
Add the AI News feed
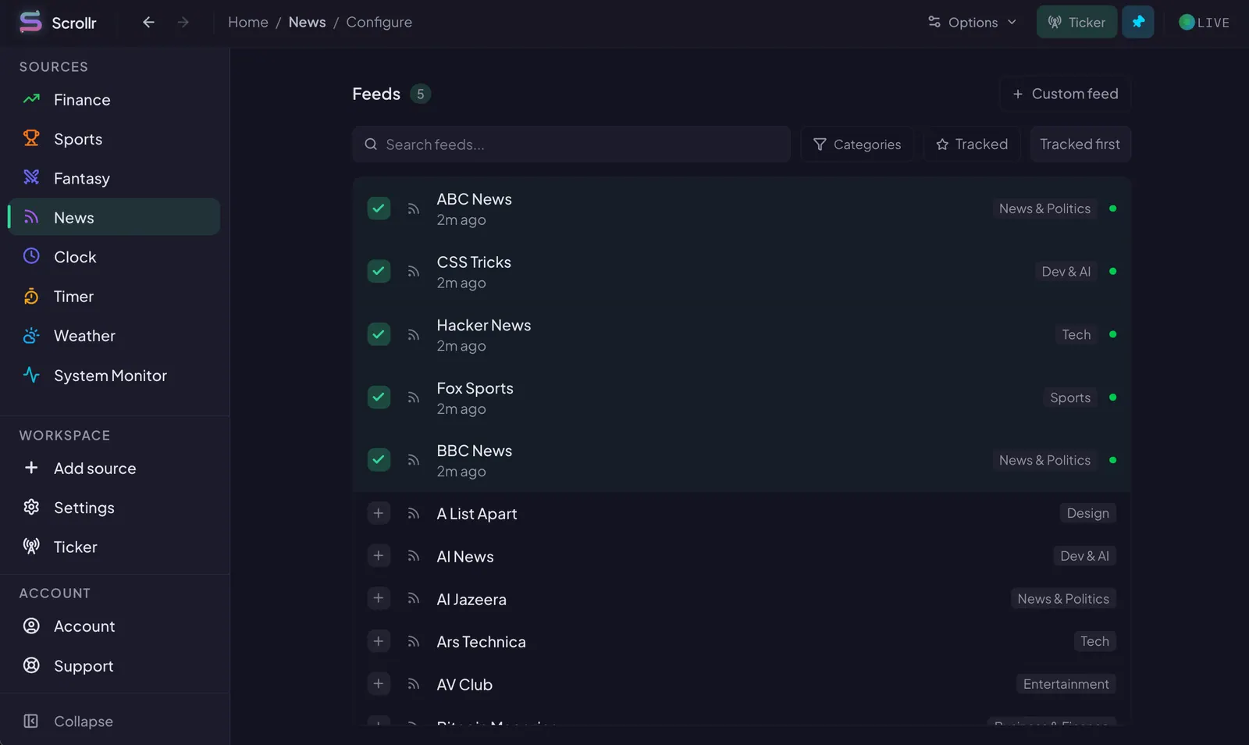(379, 555)
